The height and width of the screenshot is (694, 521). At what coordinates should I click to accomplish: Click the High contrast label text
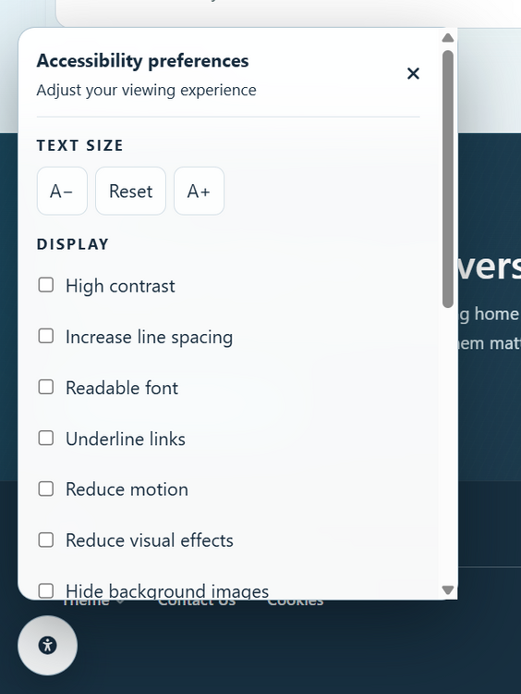pyautogui.click(x=120, y=286)
